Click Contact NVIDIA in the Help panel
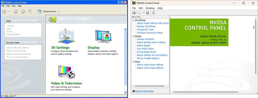Screen dimensions: 258x98 click(13, 35)
